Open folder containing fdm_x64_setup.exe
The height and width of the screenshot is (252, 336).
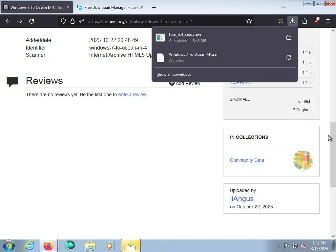tap(289, 38)
